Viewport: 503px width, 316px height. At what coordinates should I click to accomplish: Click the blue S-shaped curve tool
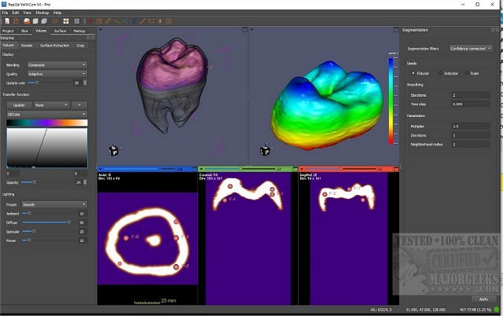click(134, 21)
